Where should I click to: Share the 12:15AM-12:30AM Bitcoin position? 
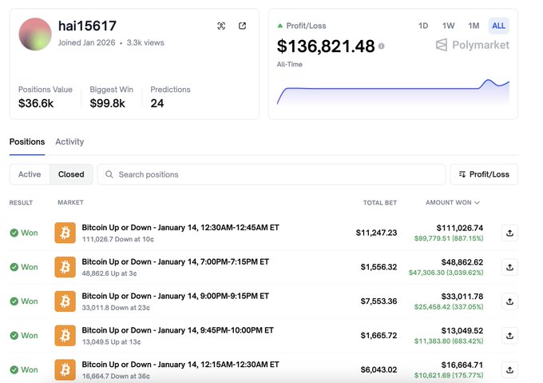point(509,369)
